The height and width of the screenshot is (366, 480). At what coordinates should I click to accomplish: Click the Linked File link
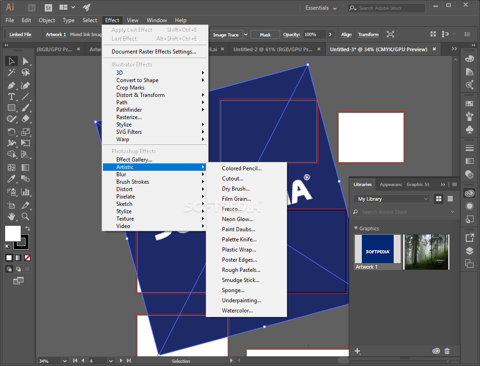[20, 35]
